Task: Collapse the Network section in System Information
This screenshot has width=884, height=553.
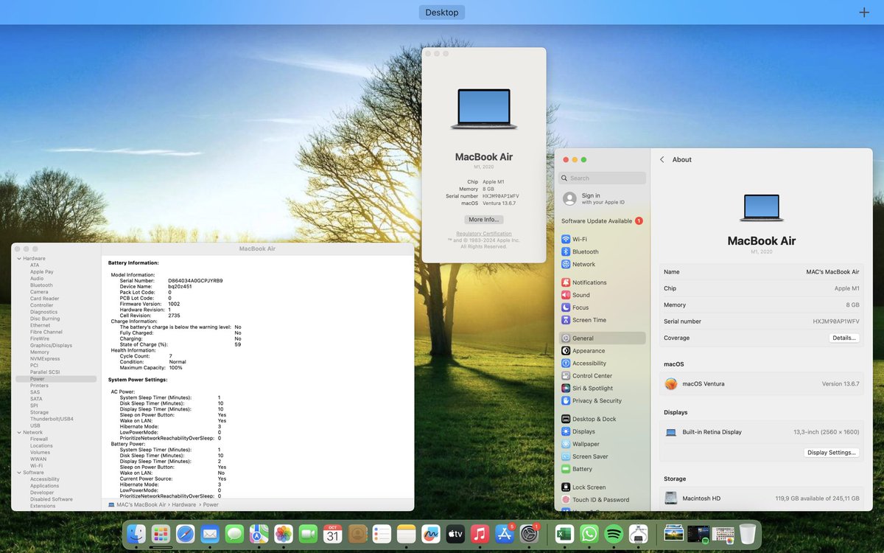Action: point(18,433)
